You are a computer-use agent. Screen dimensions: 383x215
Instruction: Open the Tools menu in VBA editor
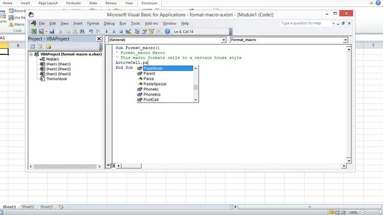pos(135,23)
